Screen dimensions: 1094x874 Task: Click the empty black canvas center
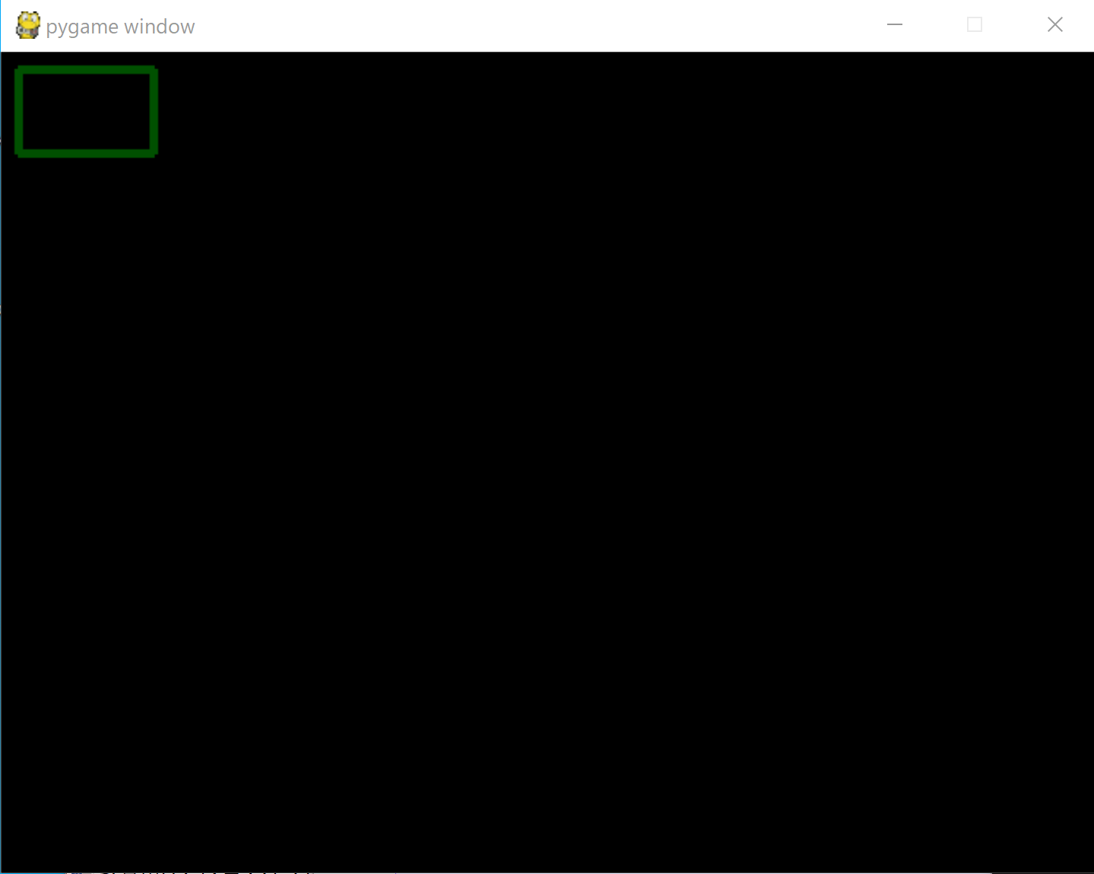point(547,462)
